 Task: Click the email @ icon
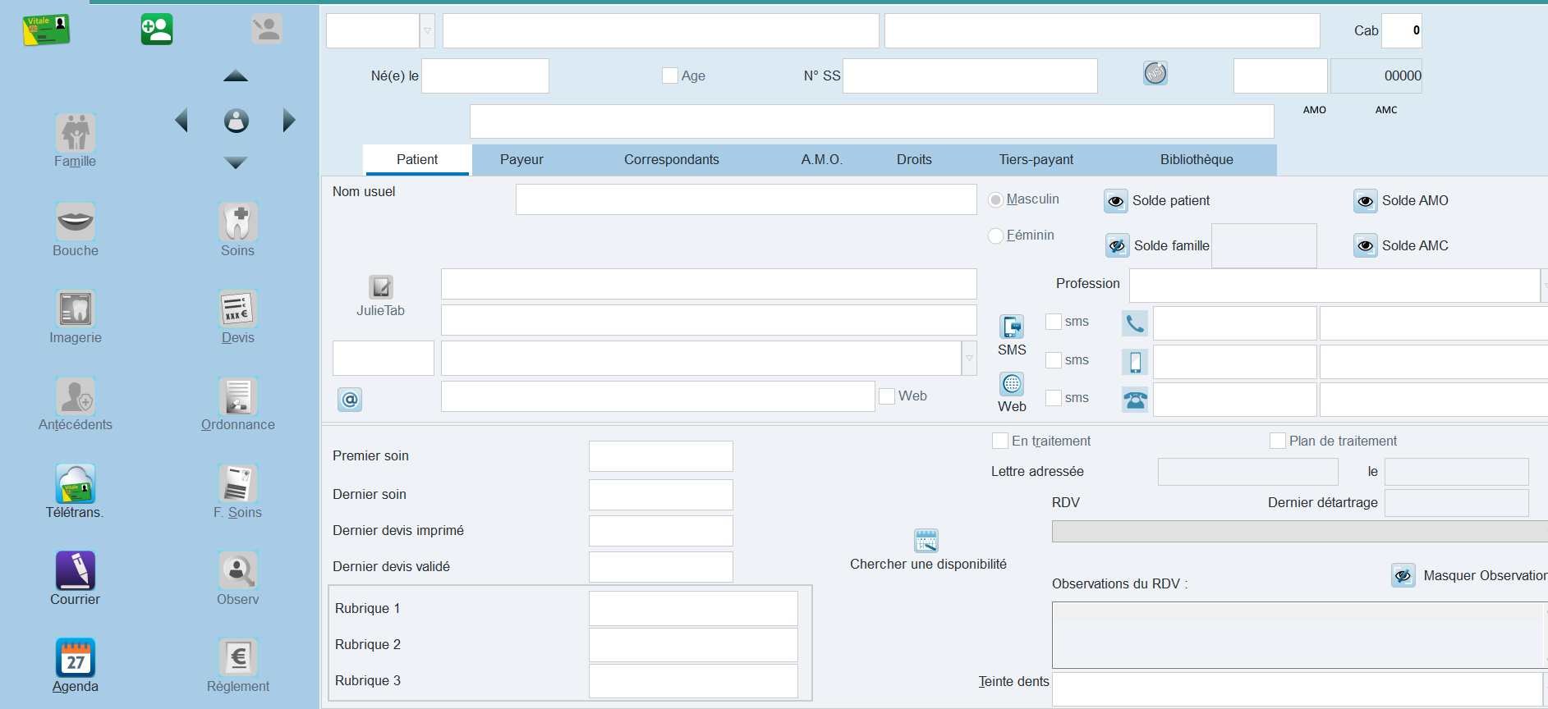pos(350,400)
